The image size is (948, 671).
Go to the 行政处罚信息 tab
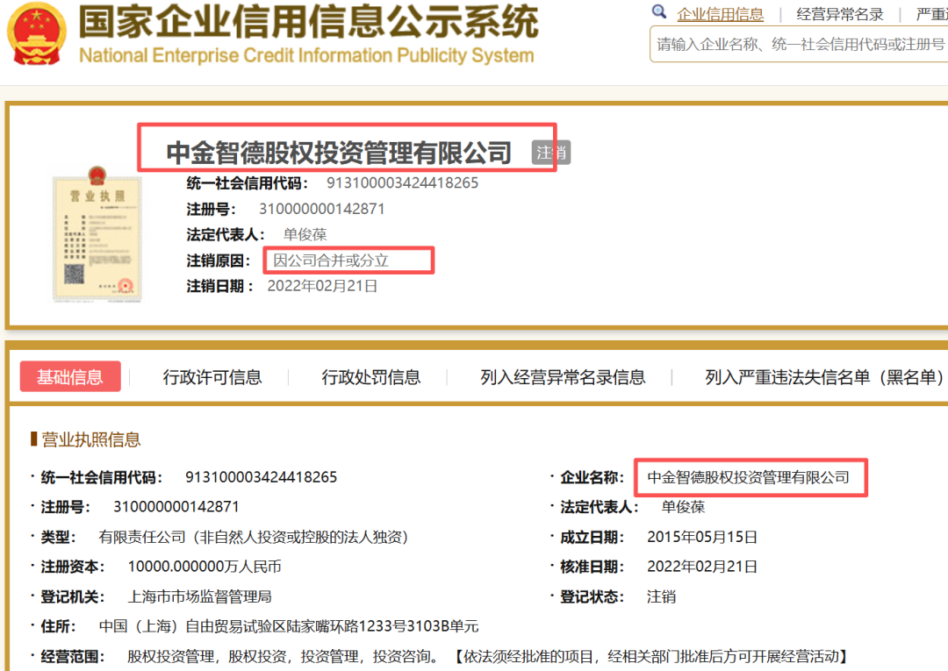coord(371,377)
